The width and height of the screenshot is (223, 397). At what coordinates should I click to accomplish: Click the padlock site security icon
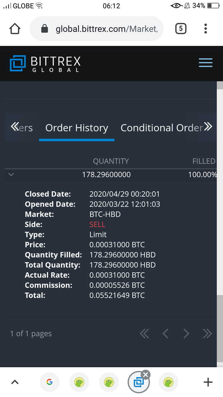[x=45, y=29]
